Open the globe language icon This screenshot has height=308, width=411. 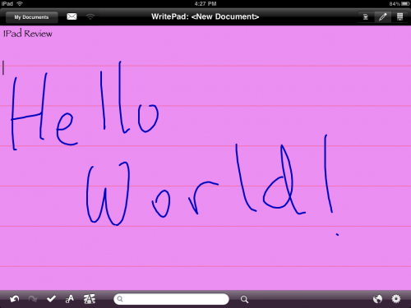click(377, 299)
